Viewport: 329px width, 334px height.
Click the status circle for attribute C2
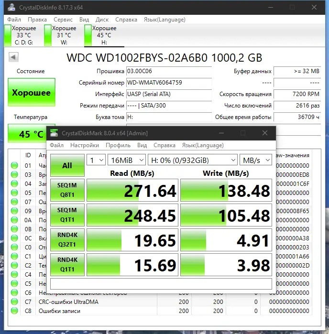14,265
